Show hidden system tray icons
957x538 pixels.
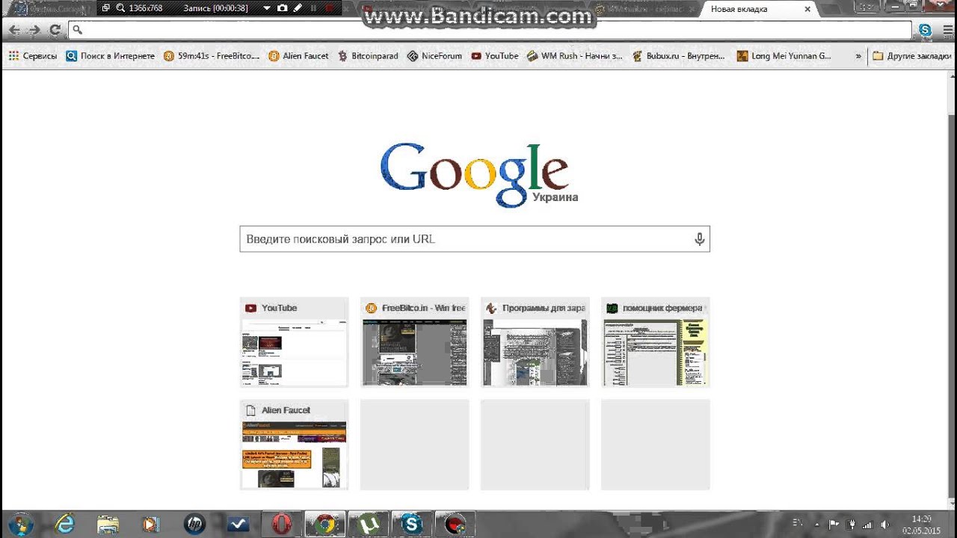coord(816,525)
